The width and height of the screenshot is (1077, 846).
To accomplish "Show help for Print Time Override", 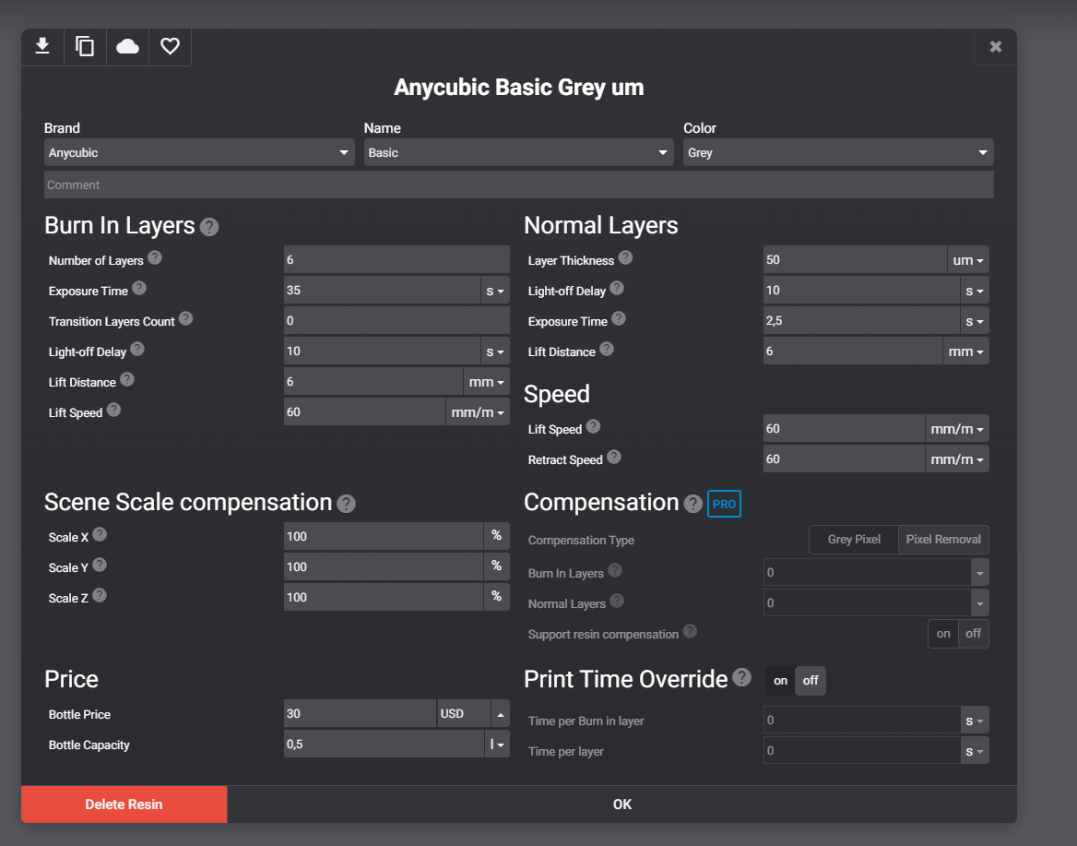I will (741, 678).
